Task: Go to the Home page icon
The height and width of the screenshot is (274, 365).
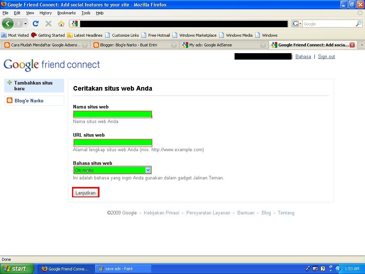Action: click(x=61, y=24)
